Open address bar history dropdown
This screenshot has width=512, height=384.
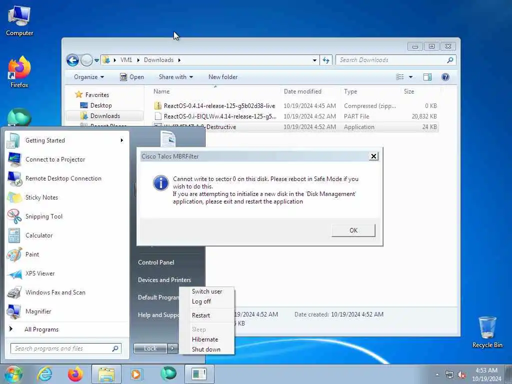[314, 60]
